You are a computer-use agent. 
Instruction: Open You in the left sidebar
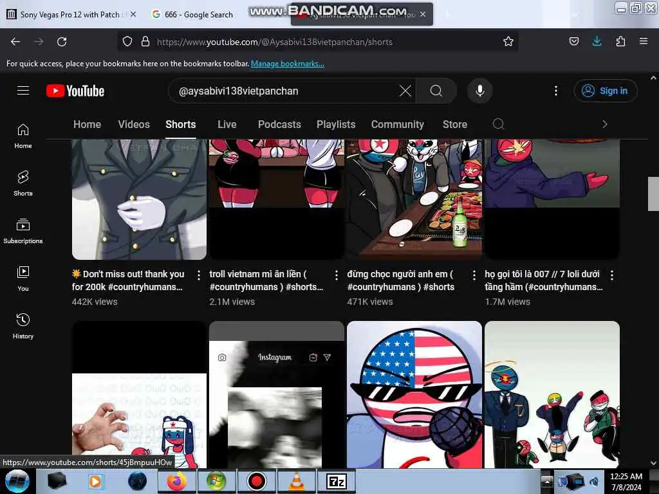(x=23, y=279)
